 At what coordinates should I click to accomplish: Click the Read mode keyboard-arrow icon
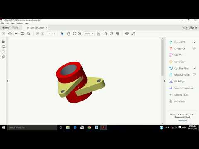118,34
